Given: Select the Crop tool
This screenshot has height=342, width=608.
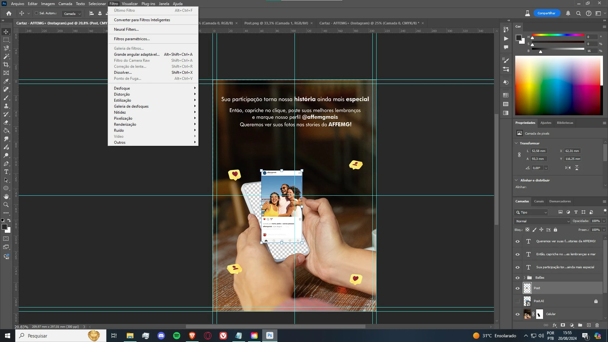Looking at the screenshot, I should [6, 65].
